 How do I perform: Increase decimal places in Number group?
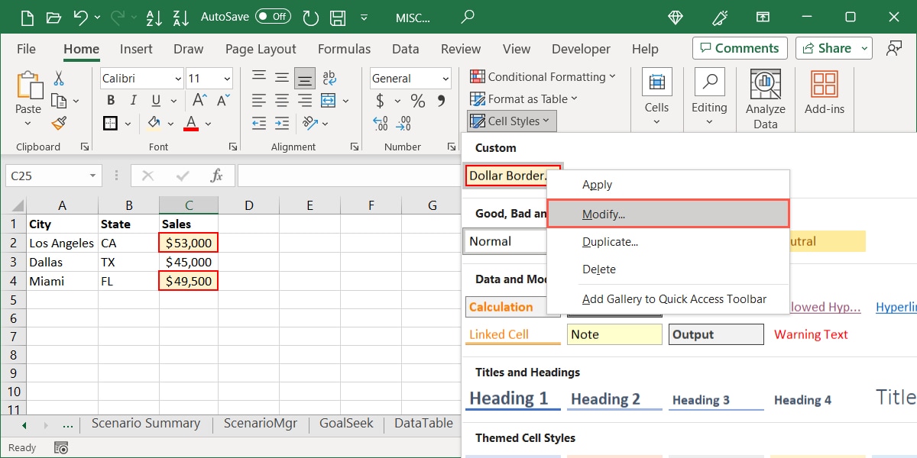tap(380, 123)
